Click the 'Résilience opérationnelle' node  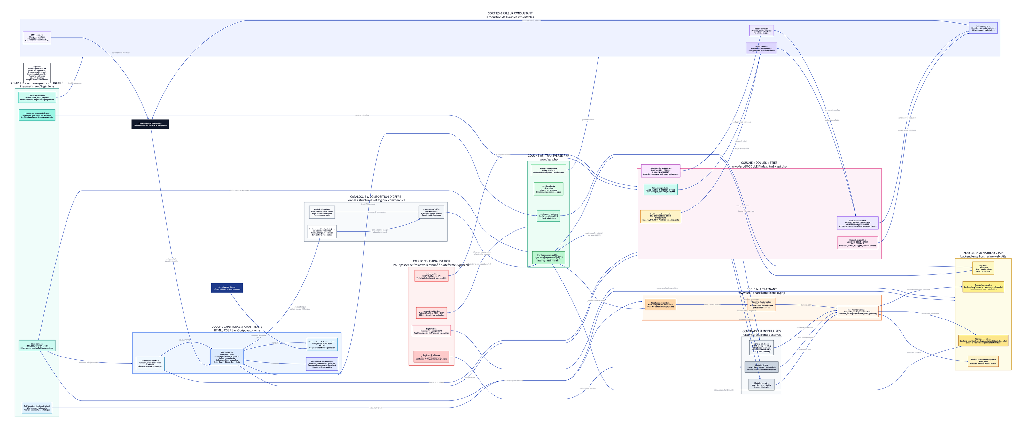[x=660, y=217]
